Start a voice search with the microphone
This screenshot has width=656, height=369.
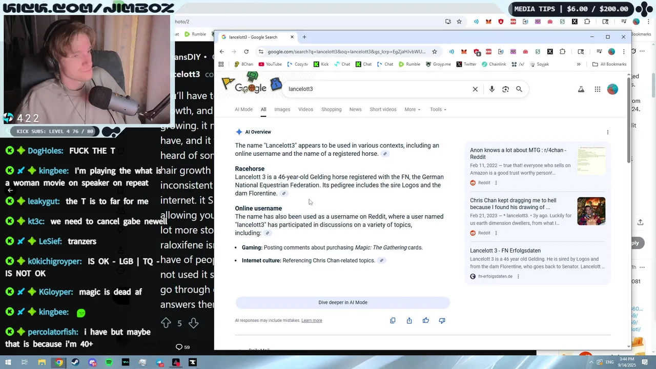pos(491,89)
